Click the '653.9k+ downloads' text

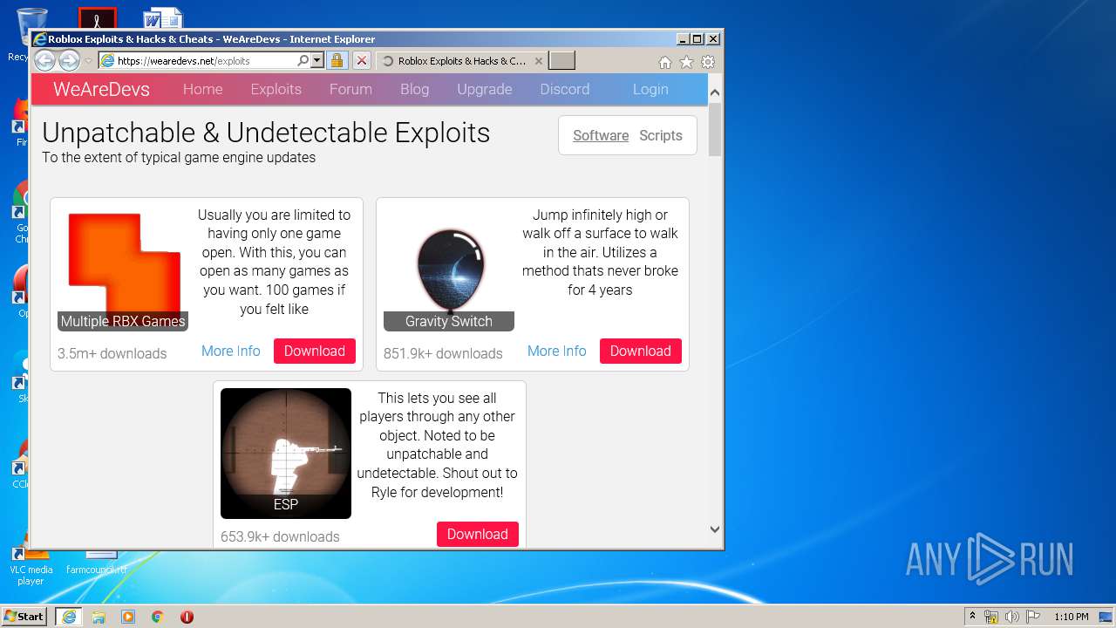[x=280, y=536]
